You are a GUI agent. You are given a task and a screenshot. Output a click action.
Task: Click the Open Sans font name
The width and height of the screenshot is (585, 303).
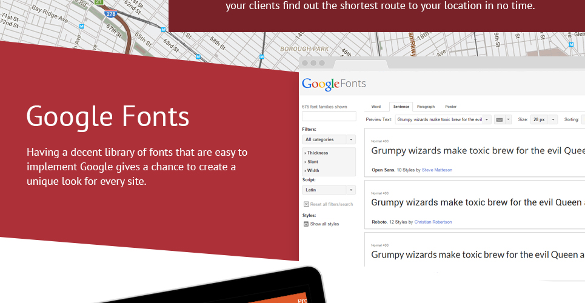point(383,170)
